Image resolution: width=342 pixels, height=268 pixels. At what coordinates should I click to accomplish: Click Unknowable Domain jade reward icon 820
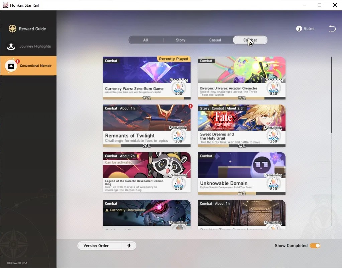273,184
